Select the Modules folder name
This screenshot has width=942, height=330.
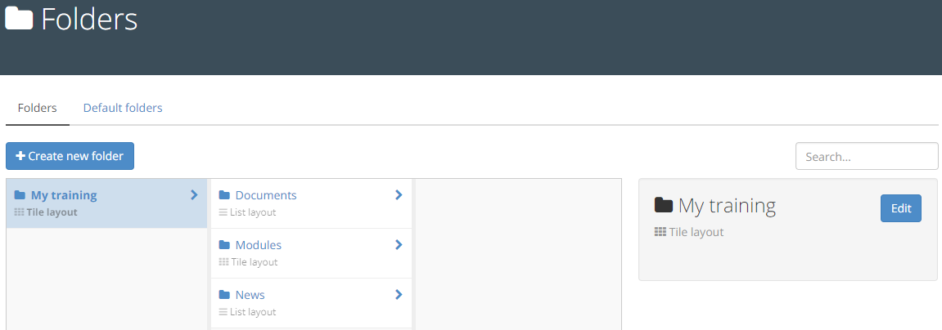(x=259, y=245)
